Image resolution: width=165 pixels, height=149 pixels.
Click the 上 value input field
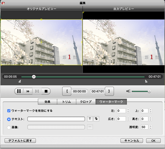(145, 111)
